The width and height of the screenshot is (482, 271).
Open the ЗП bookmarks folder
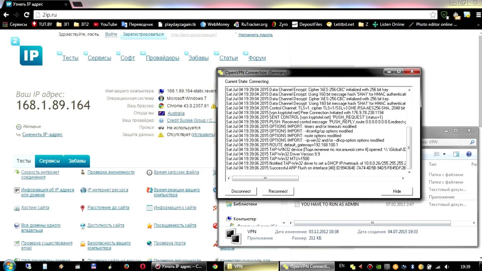click(63, 24)
